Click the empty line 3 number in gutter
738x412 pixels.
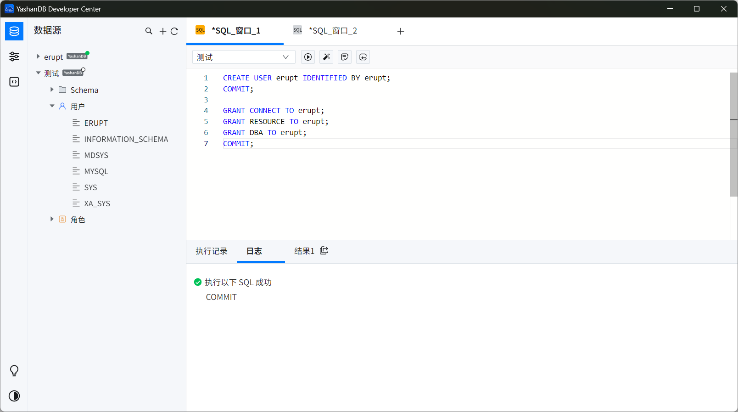pyautogui.click(x=206, y=100)
